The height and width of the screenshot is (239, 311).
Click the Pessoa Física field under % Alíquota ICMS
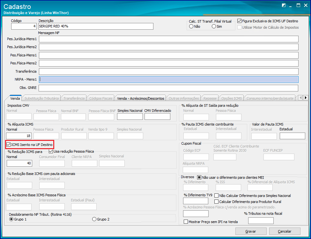coord(46,136)
